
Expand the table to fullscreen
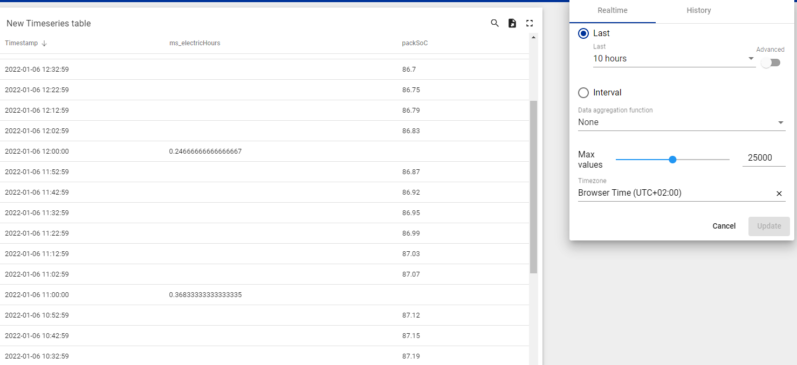point(529,23)
